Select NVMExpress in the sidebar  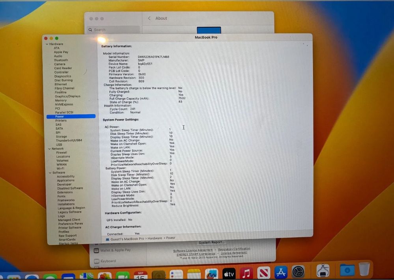[64, 104]
